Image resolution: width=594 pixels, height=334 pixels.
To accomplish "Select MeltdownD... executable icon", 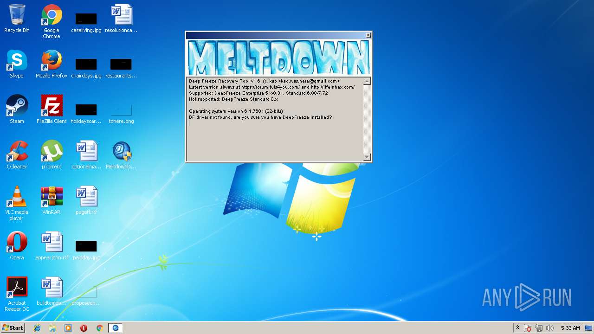I will pyautogui.click(x=121, y=155).
